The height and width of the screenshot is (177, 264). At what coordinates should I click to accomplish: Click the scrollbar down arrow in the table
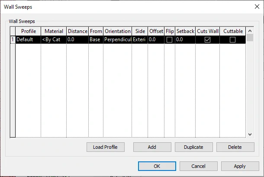pos(250,134)
